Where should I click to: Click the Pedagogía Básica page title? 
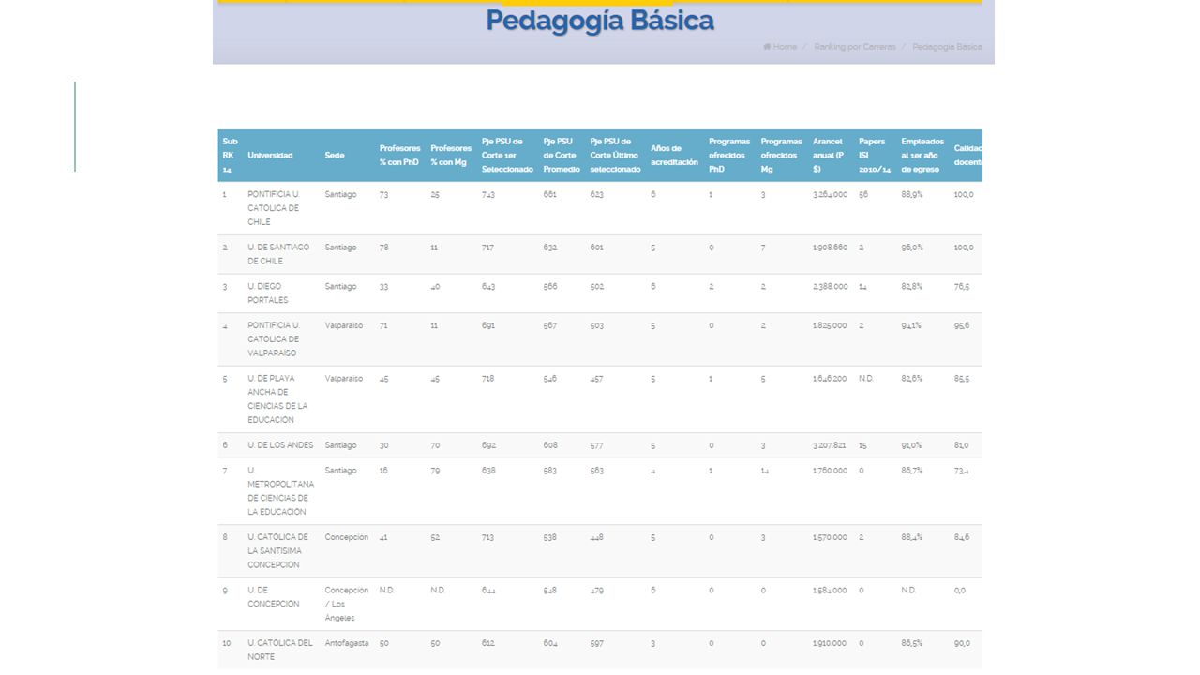point(600,21)
